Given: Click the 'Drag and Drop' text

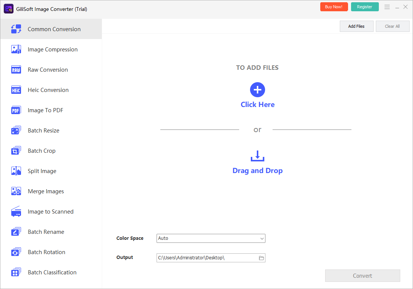Looking at the screenshot, I should point(258,170).
